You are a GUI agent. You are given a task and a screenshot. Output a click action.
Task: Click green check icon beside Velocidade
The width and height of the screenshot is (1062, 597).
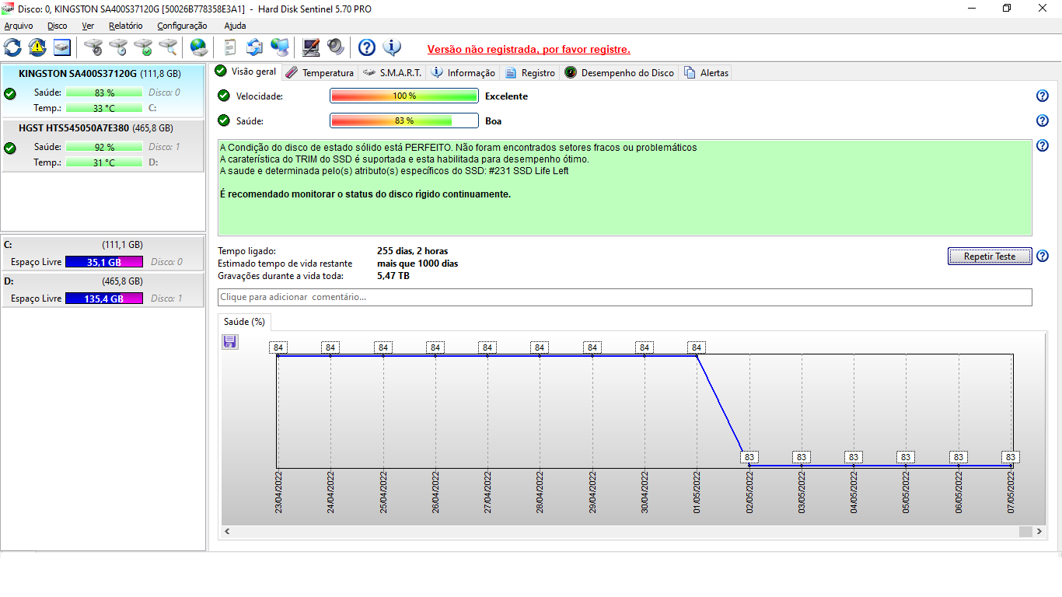(x=224, y=96)
